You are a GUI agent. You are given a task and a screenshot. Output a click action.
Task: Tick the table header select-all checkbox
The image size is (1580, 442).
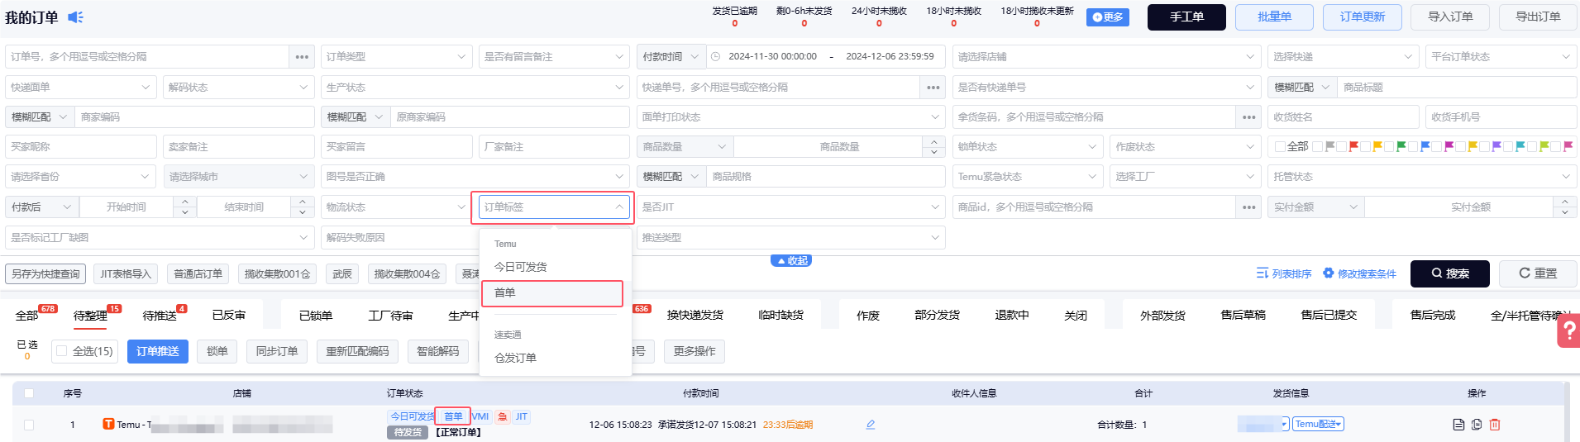[x=29, y=393]
